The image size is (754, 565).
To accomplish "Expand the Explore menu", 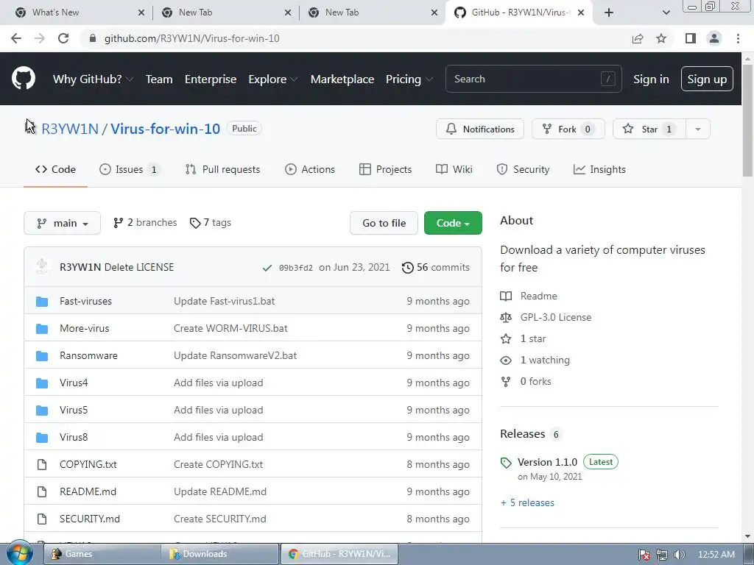I will (x=272, y=79).
